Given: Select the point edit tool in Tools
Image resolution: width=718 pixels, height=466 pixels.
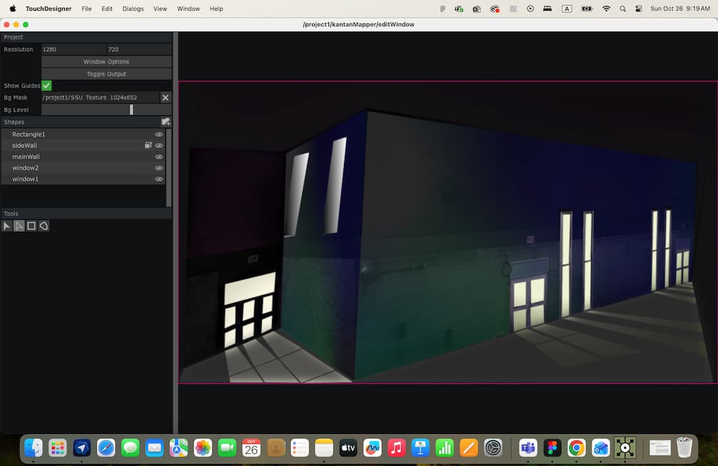Looking at the screenshot, I should (x=19, y=226).
